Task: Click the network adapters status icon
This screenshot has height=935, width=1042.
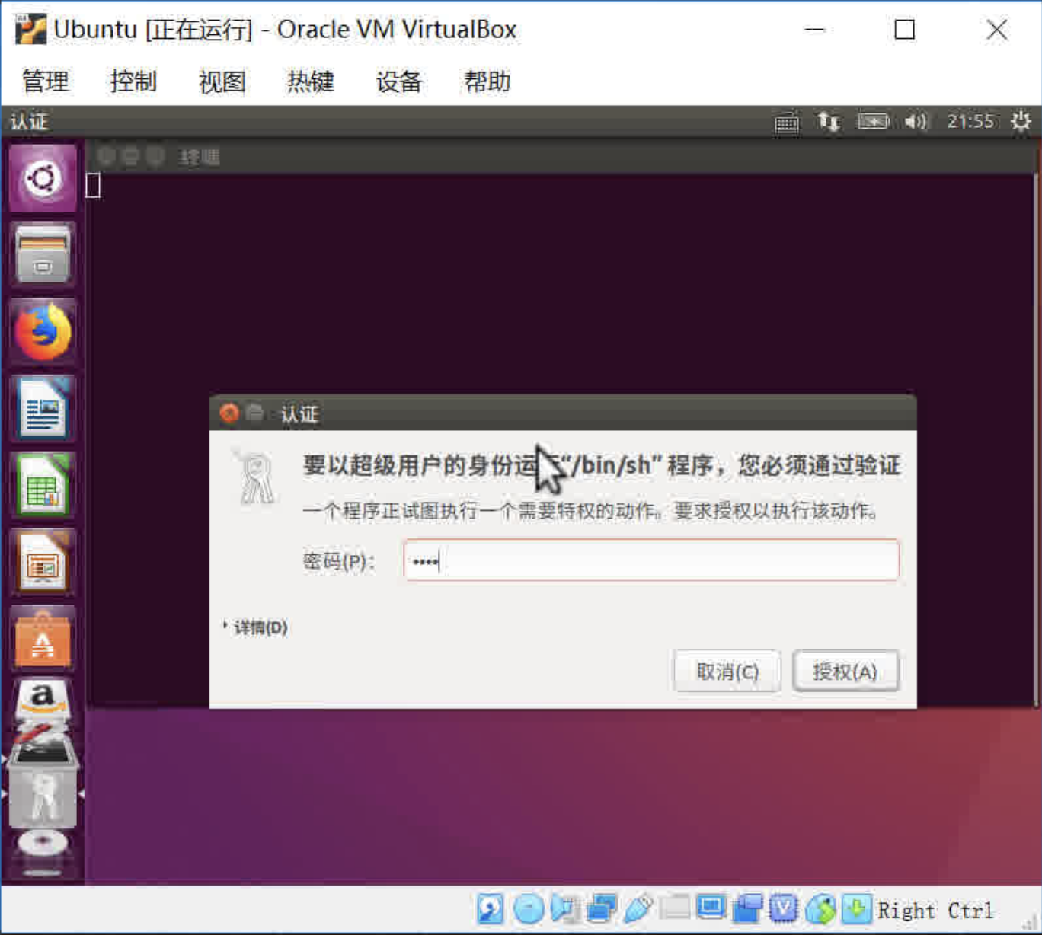Action: coord(602,908)
